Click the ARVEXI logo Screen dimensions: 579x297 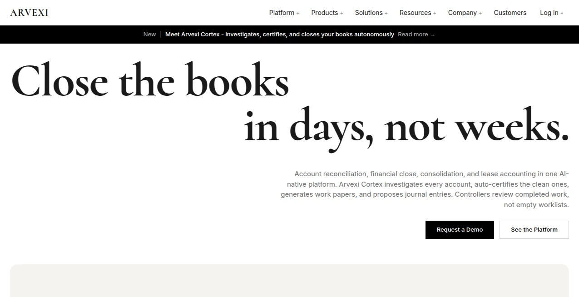point(29,13)
